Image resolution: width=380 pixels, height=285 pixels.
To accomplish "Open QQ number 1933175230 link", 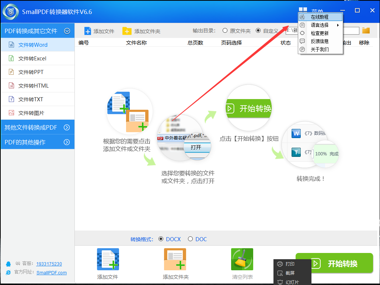I will click(x=49, y=264).
